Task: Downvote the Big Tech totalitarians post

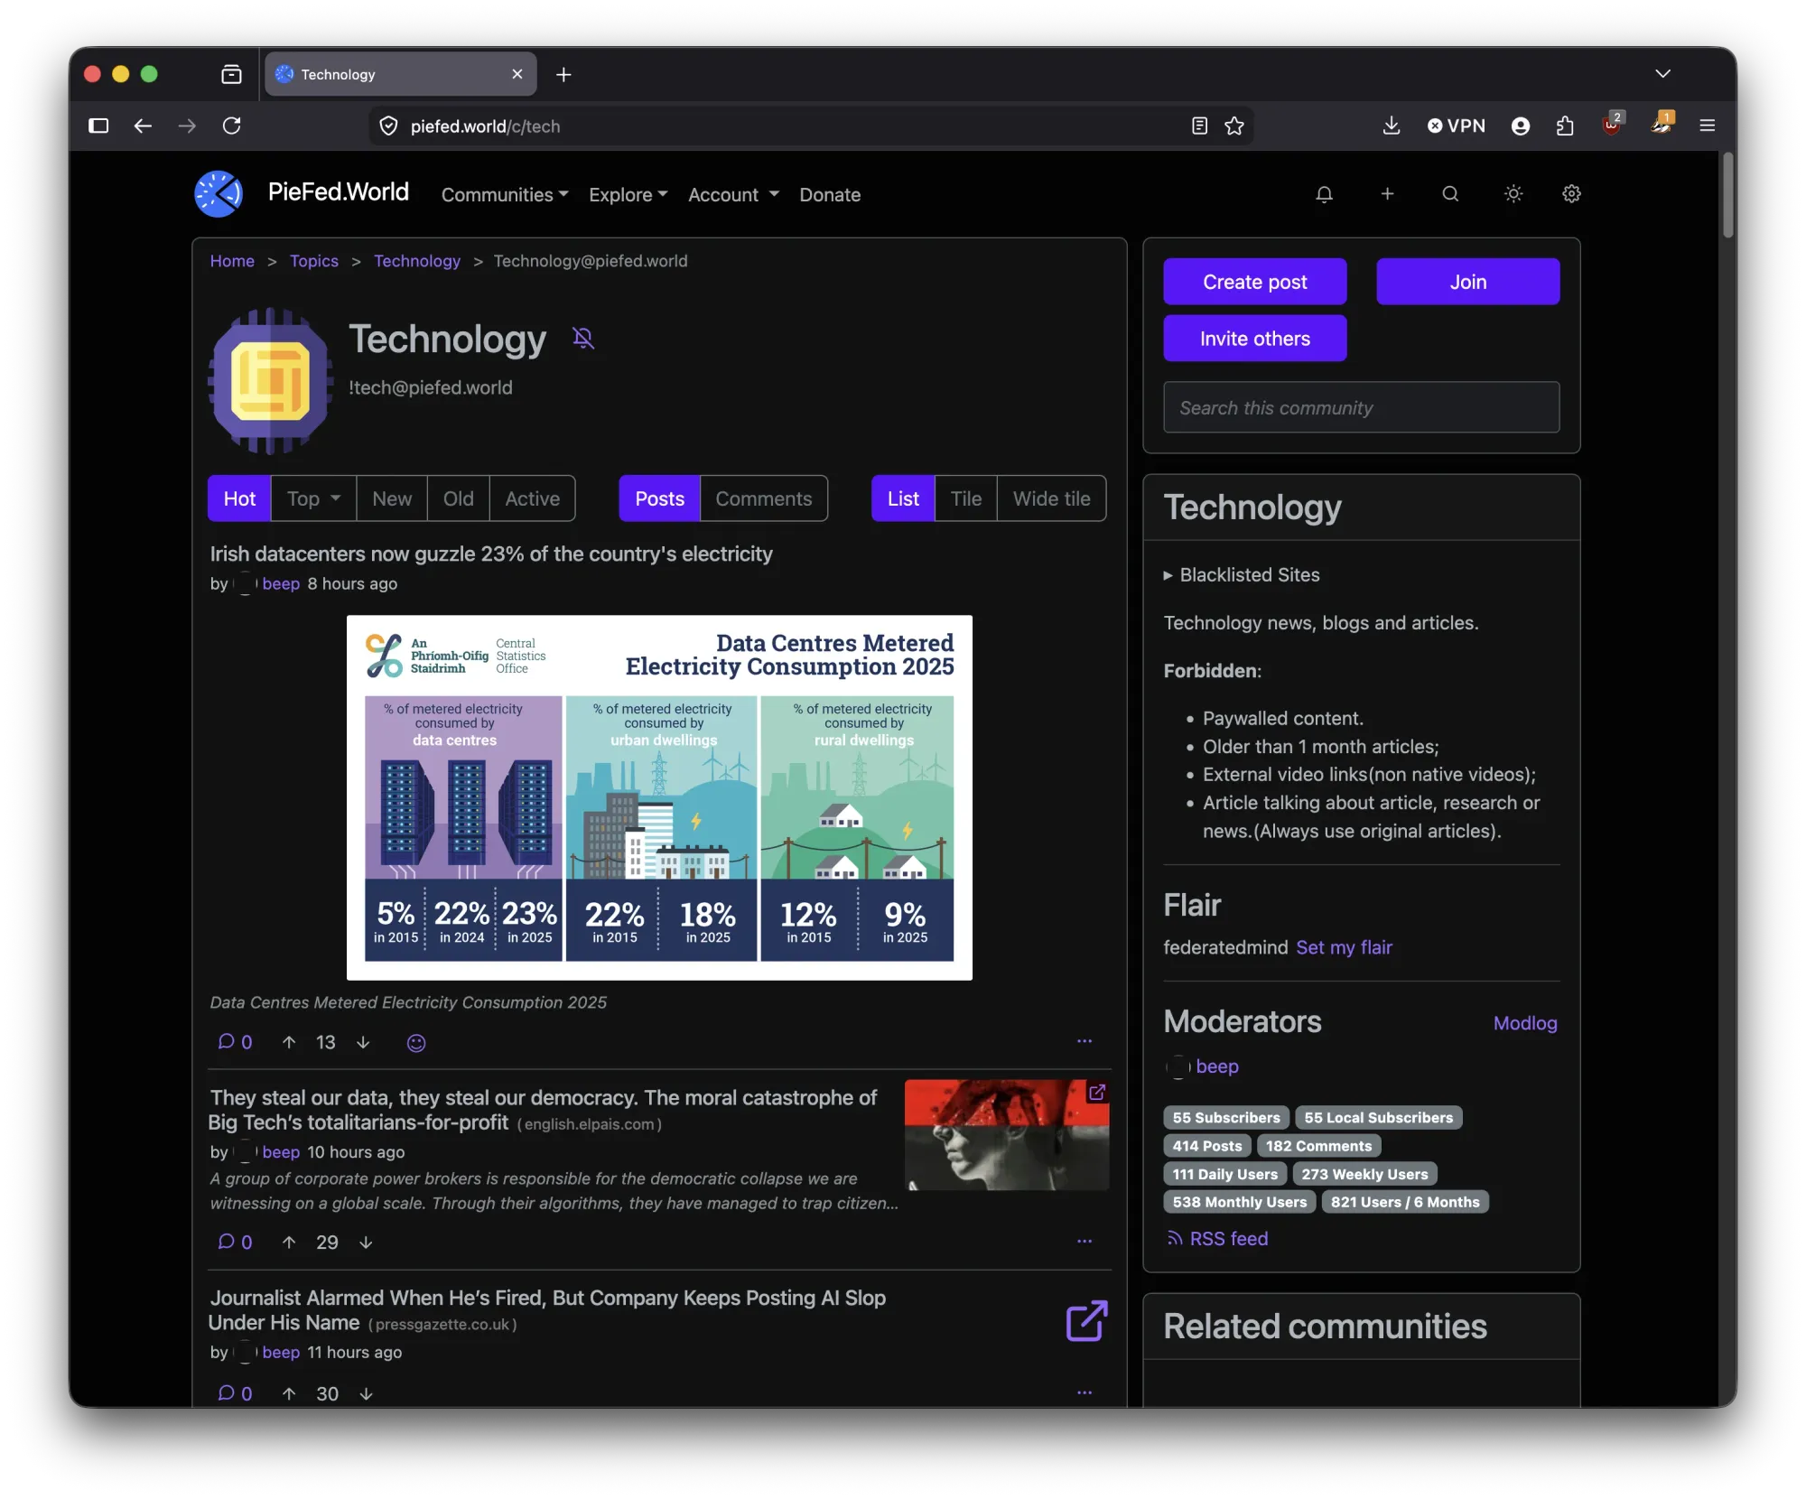Action: (366, 1243)
